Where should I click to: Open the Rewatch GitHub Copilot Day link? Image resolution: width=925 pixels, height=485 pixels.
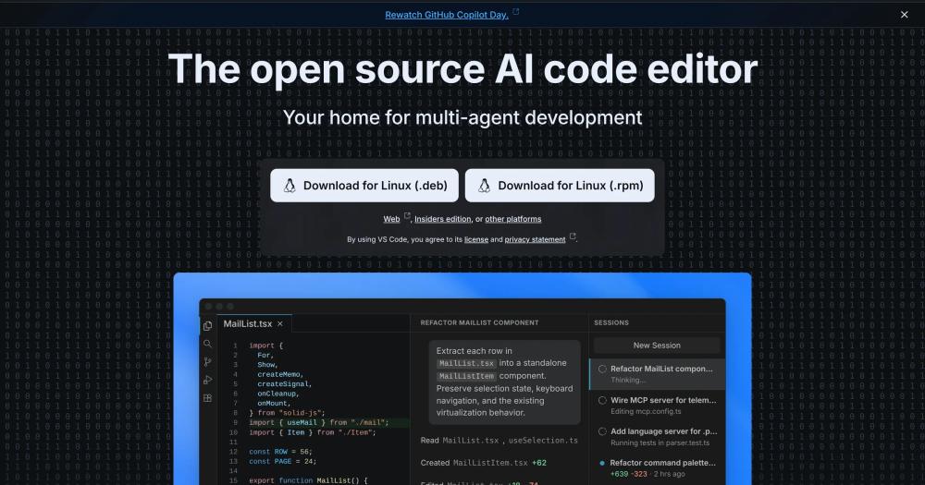coord(447,15)
